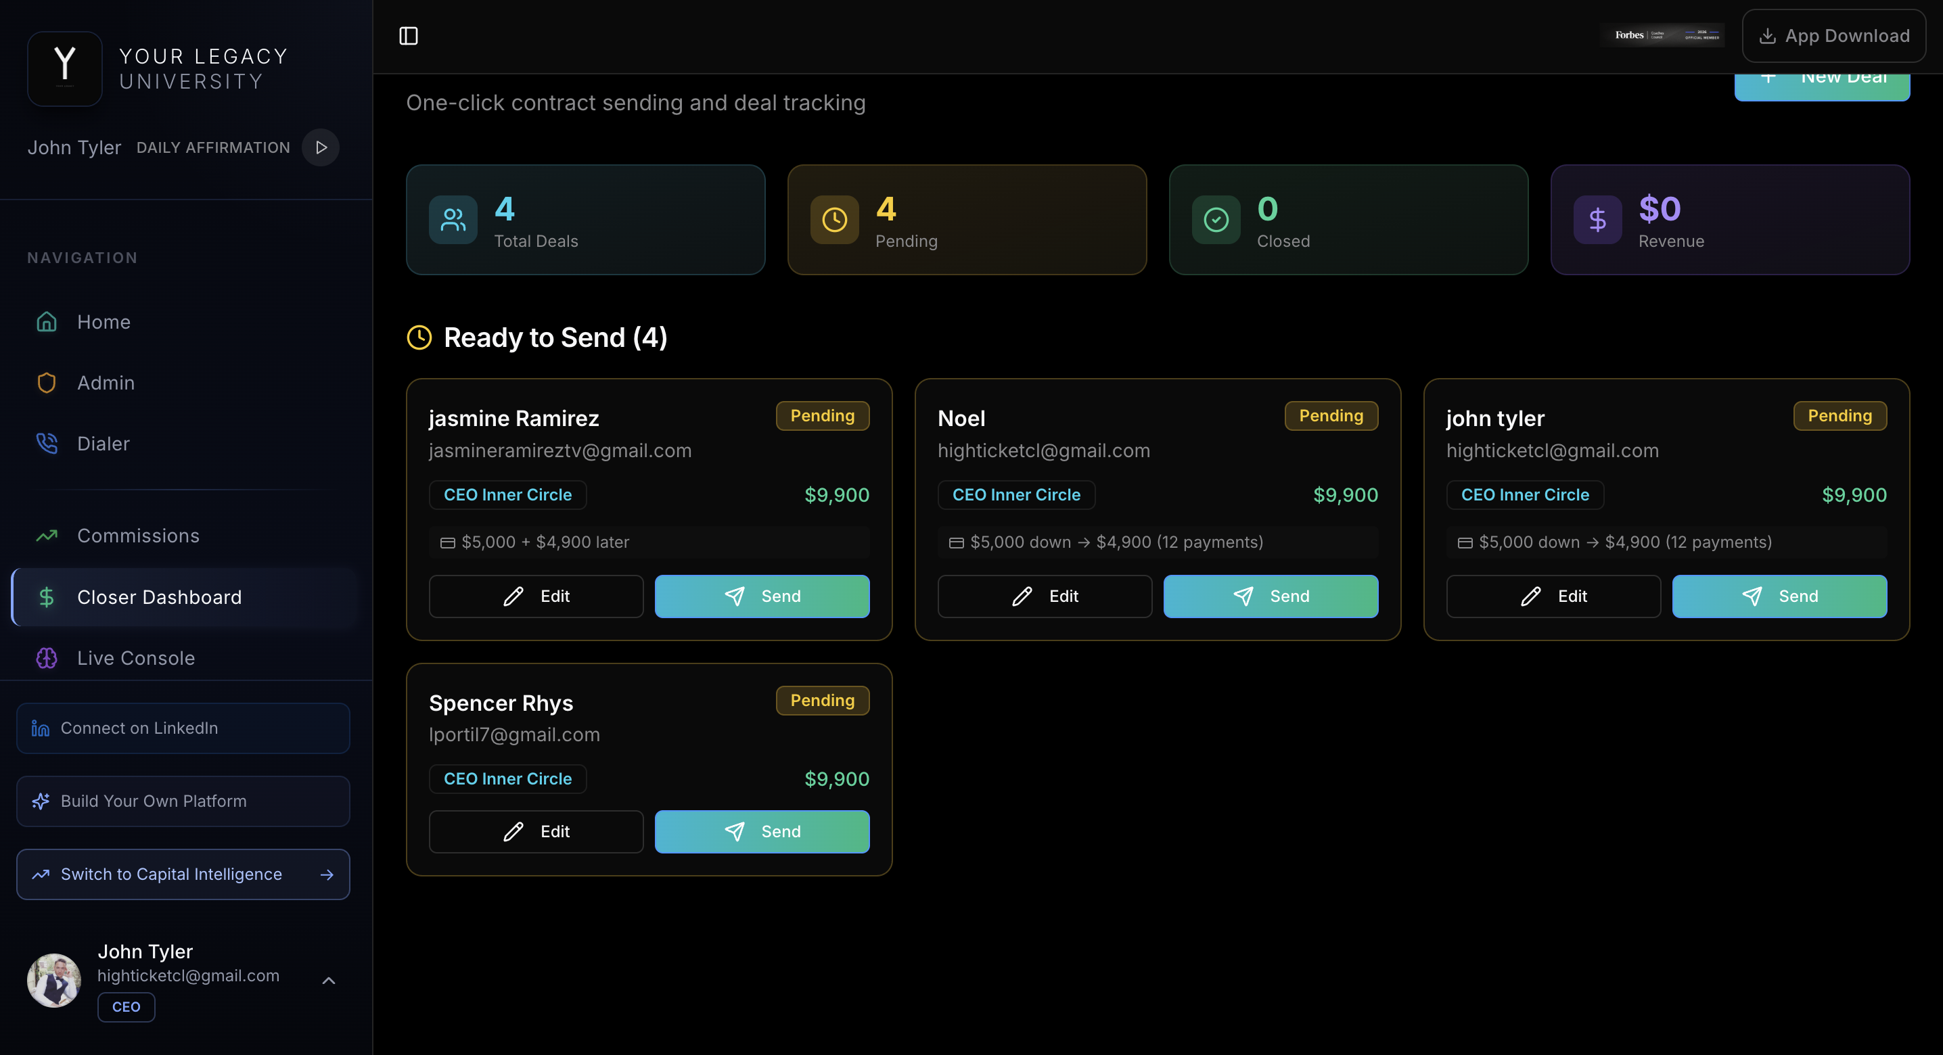Expand the John Tyler profile chevron
Image resolution: width=1943 pixels, height=1055 pixels.
[328, 981]
